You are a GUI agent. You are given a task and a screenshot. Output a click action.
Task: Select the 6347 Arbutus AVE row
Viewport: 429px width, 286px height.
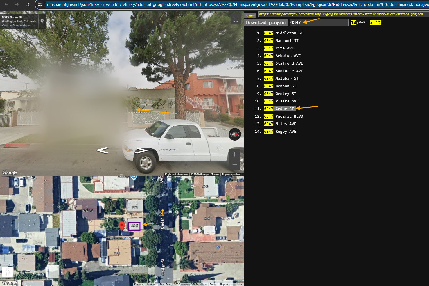tap(282, 56)
